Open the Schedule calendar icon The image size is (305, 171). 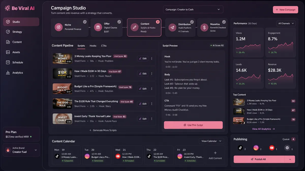[8, 62]
